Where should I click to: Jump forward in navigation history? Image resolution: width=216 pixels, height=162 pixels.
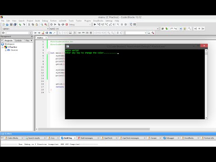[39, 33]
